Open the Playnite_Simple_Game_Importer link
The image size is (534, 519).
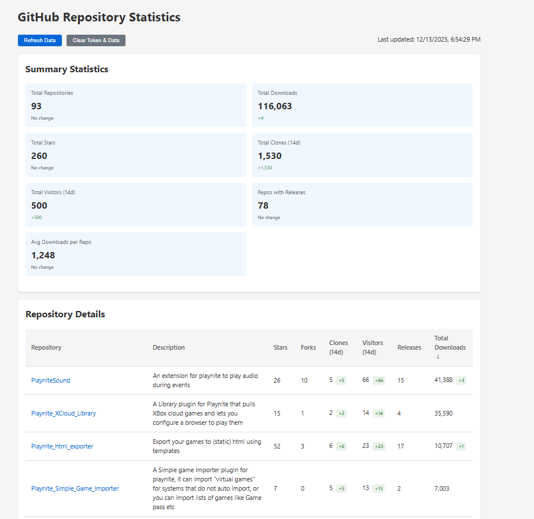click(75, 488)
